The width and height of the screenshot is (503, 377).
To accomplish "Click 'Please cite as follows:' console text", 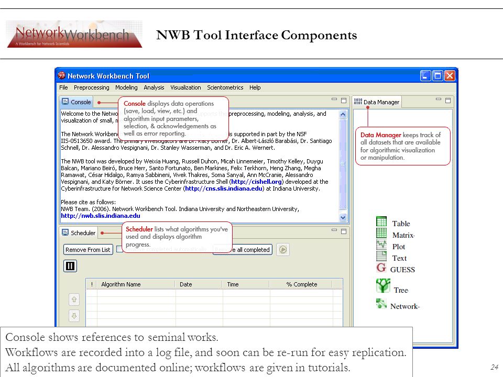I will 88,202.
